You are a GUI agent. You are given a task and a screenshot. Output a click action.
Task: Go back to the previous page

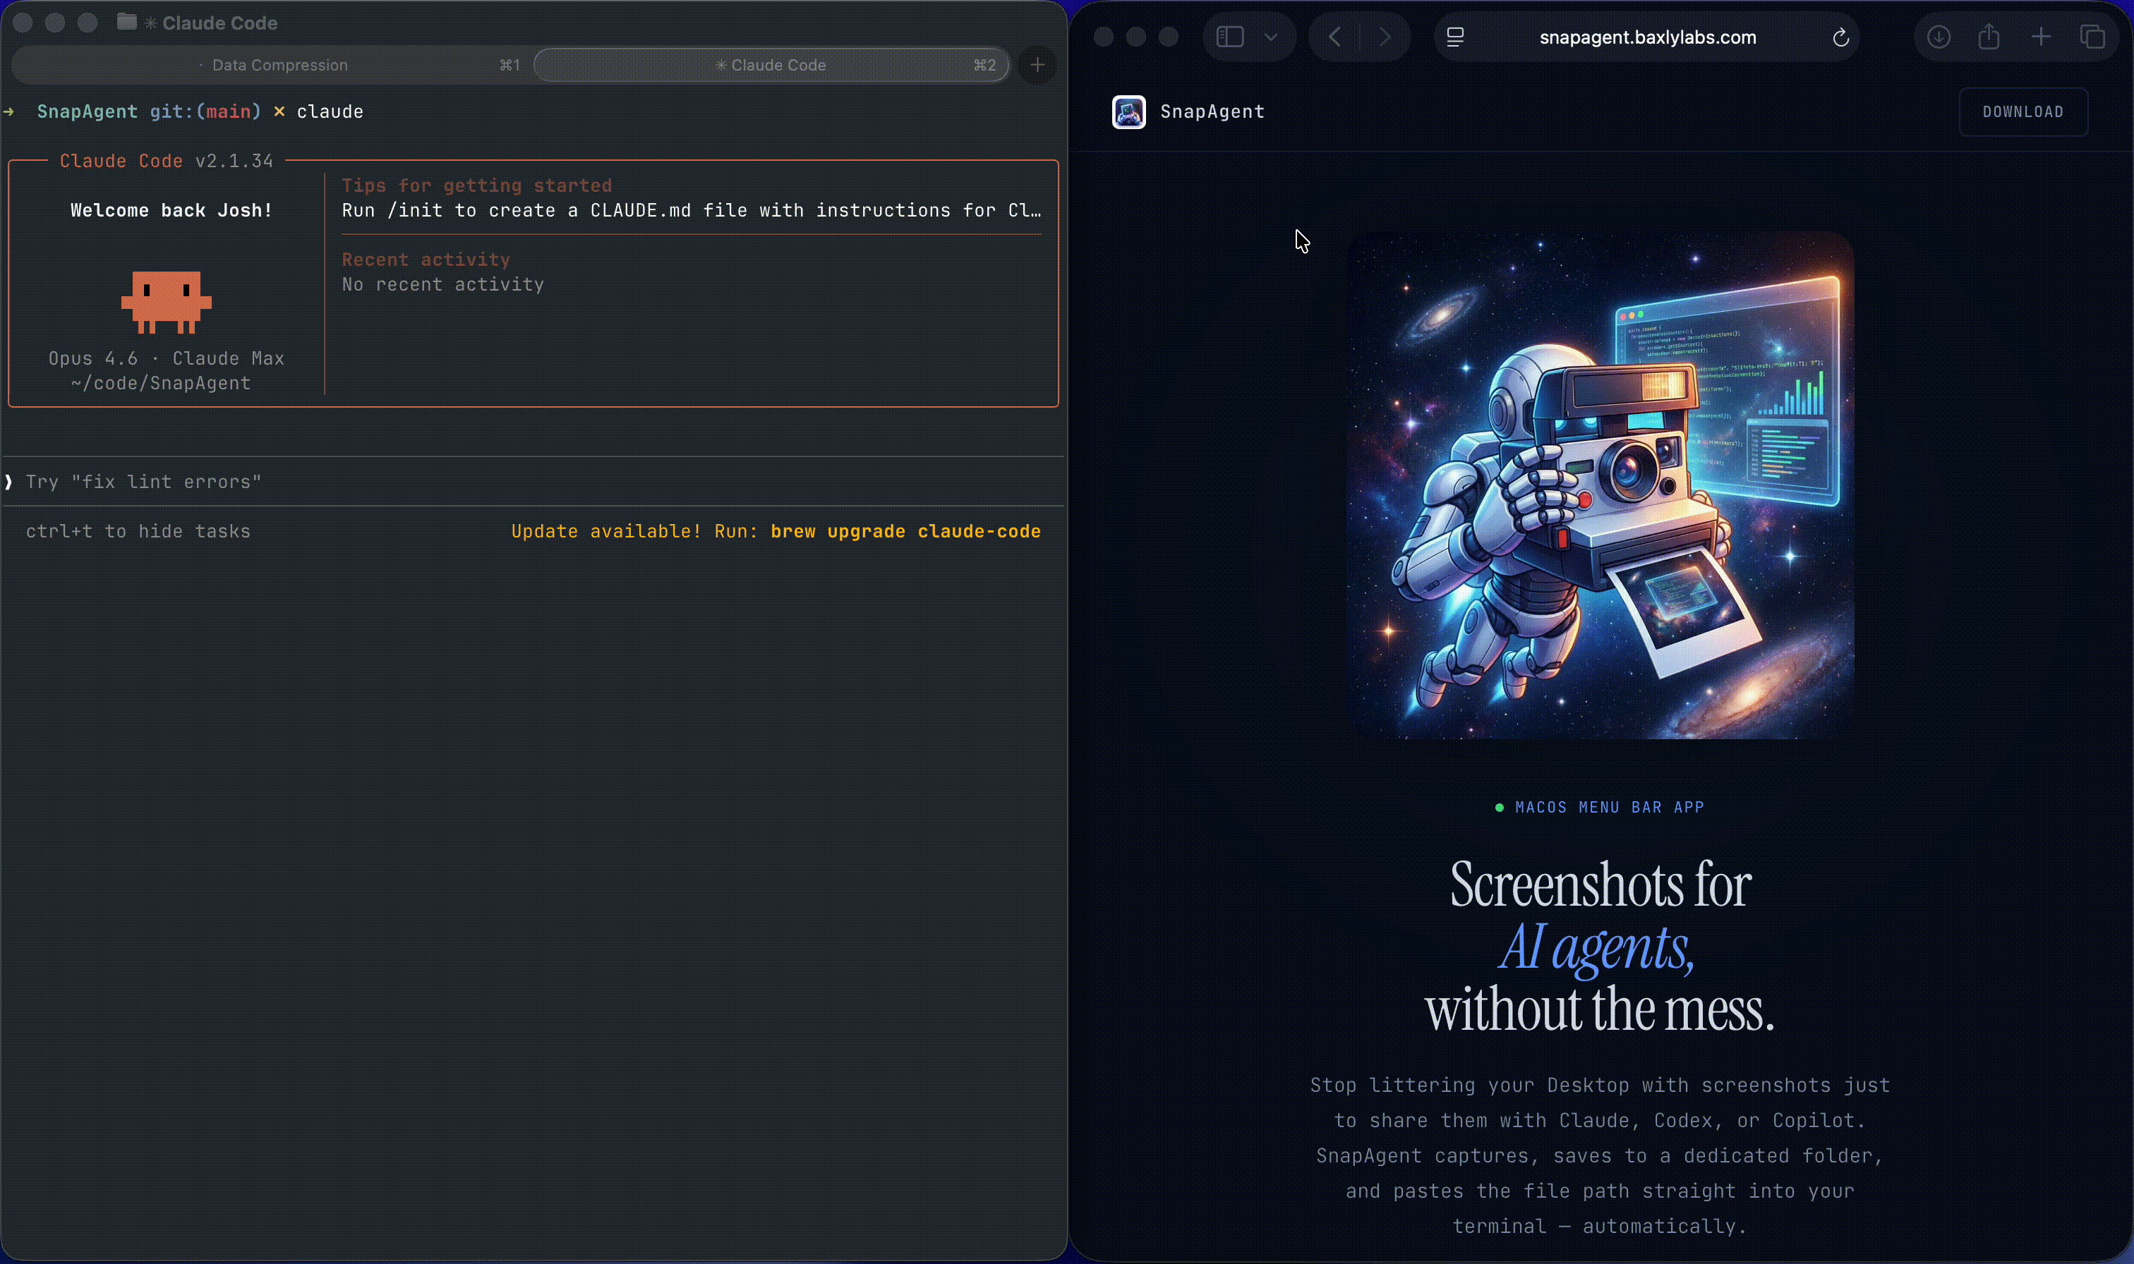[1333, 37]
